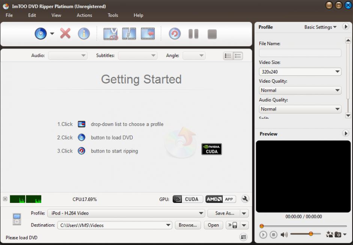Click the transfer to device icon
Viewport: 353px width, 245px height.
coord(233,225)
